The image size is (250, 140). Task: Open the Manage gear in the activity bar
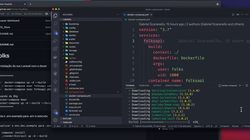click(x=55, y=120)
